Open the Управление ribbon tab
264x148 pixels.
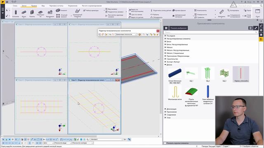(x=73, y=6)
